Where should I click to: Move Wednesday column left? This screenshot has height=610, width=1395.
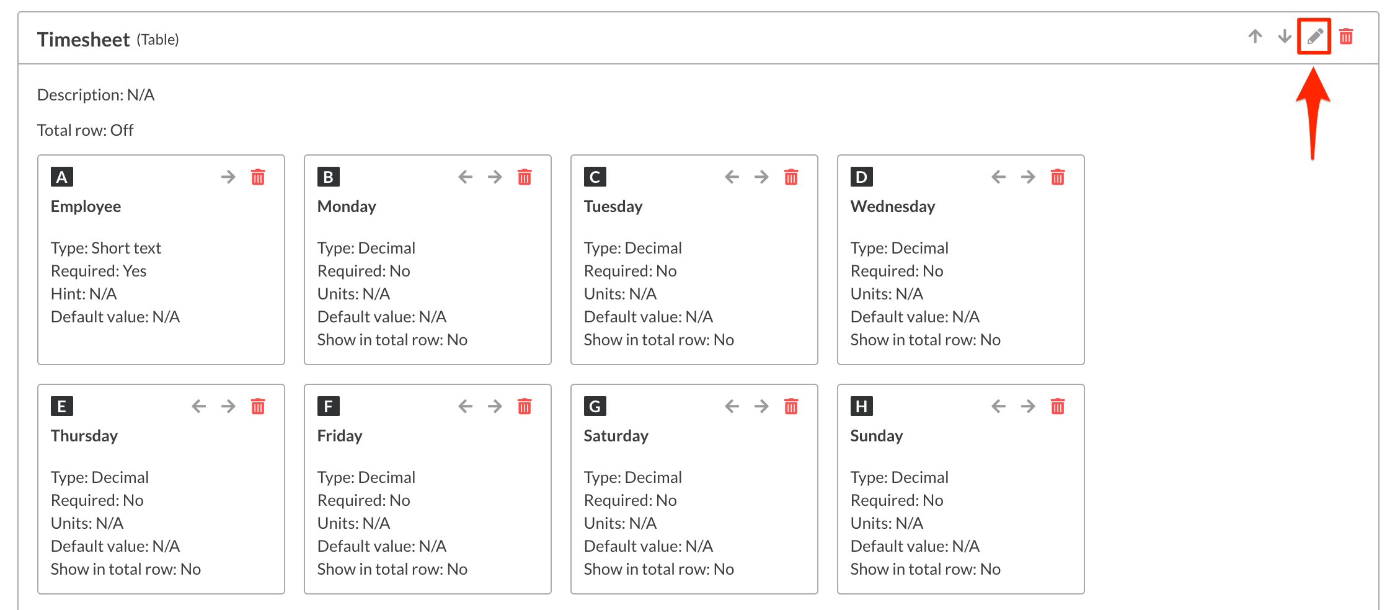(998, 177)
